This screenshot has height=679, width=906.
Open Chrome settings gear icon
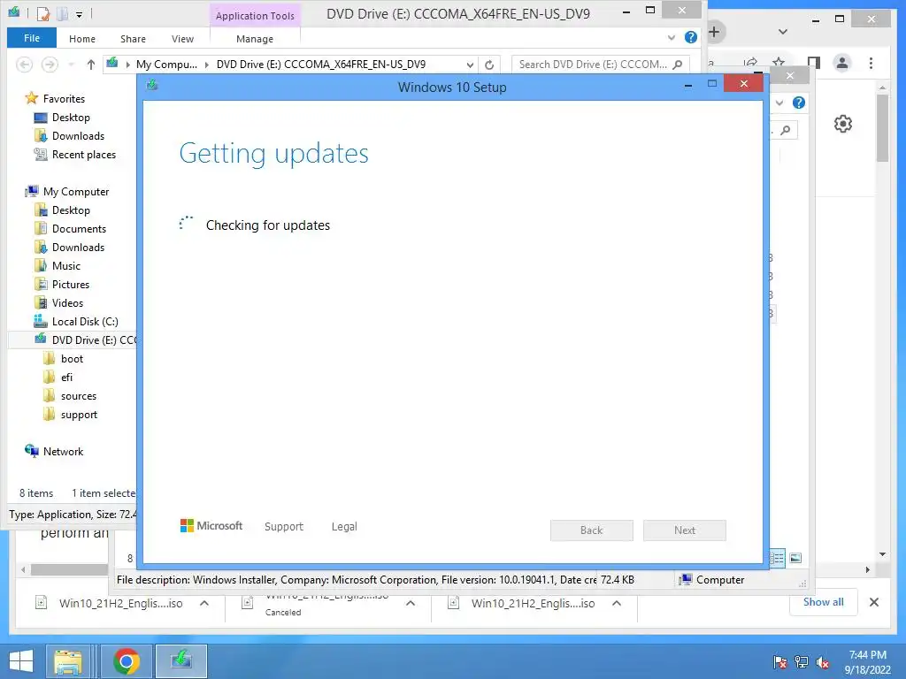tap(843, 124)
